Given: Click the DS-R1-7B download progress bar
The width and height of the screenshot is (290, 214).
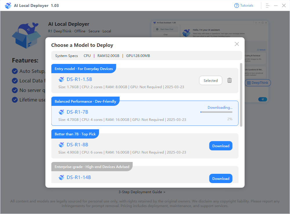Looking at the screenshot, I should tap(216, 112).
